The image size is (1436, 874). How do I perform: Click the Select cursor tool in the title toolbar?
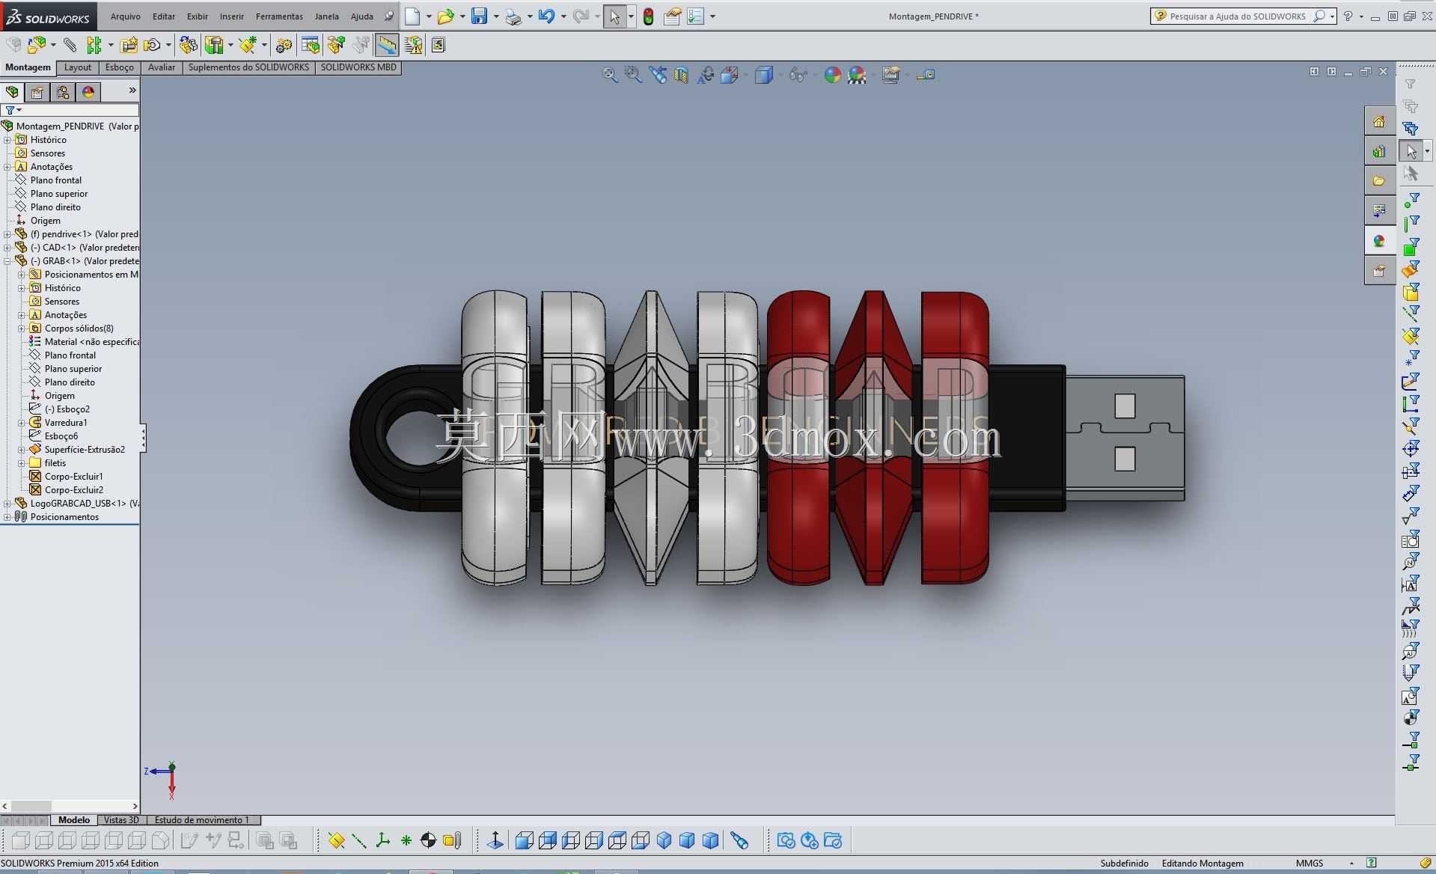[x=614, y=16]
